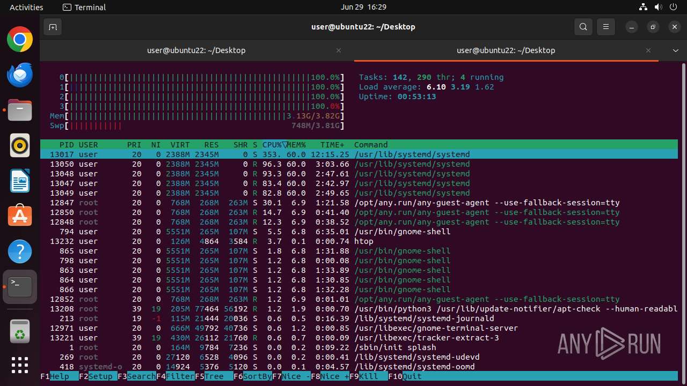Sort by the PID column header
The height and width of the screenshot is (386, 687).
pyautogui.click(x=67, y=145)
